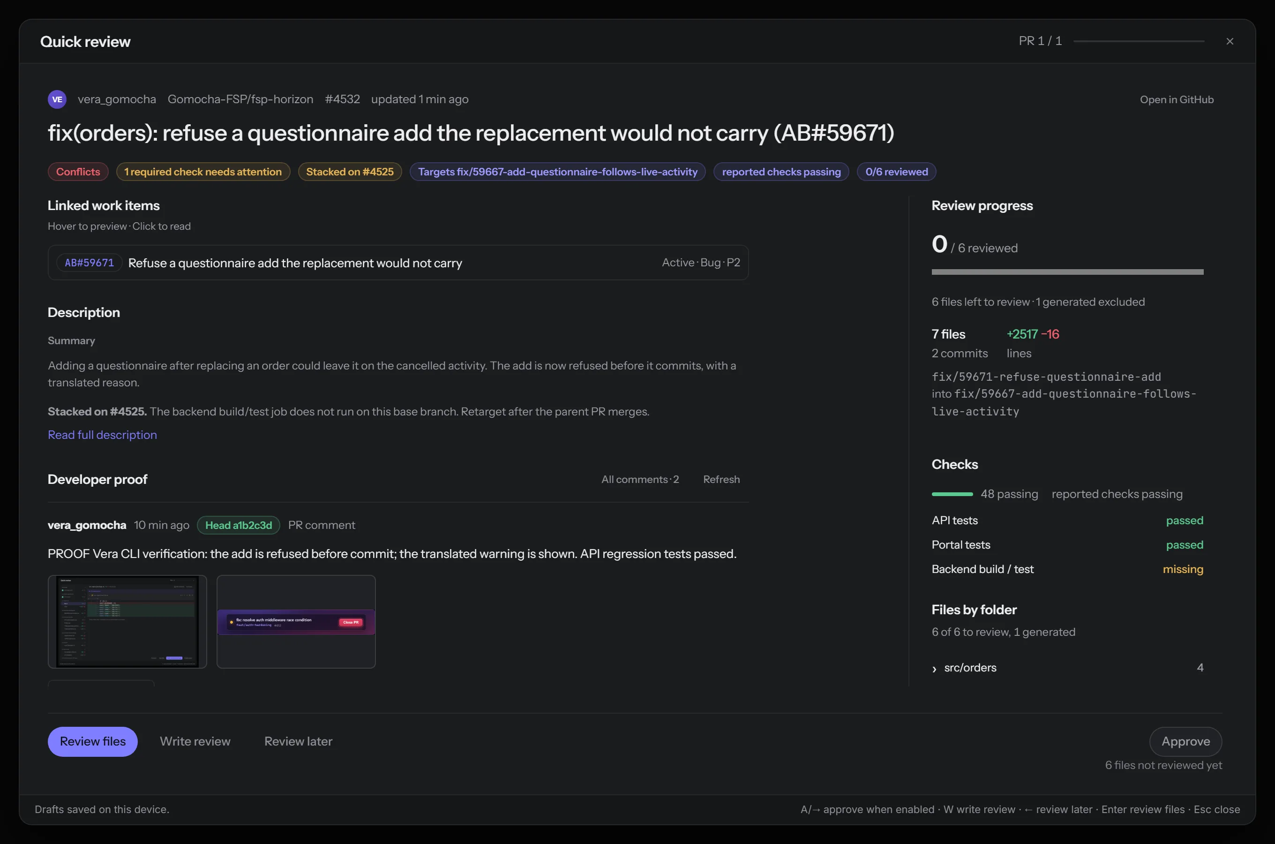The height and width of the screenshot is (844, 1275).
Task: Click the VE author avatar
Action: click(57, 99)
